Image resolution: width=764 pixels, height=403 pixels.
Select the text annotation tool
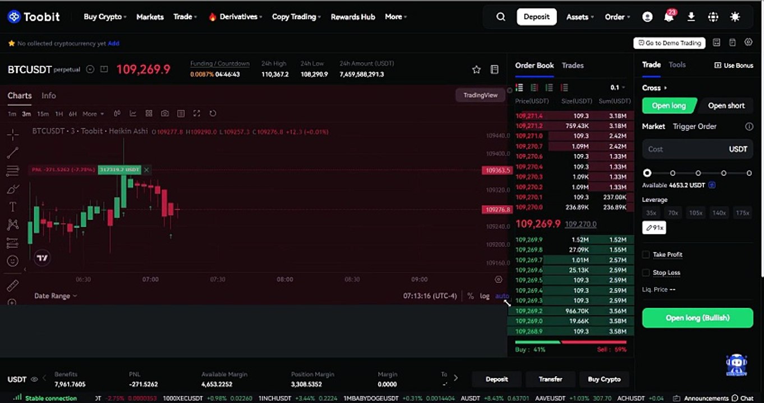click(12, 207)
